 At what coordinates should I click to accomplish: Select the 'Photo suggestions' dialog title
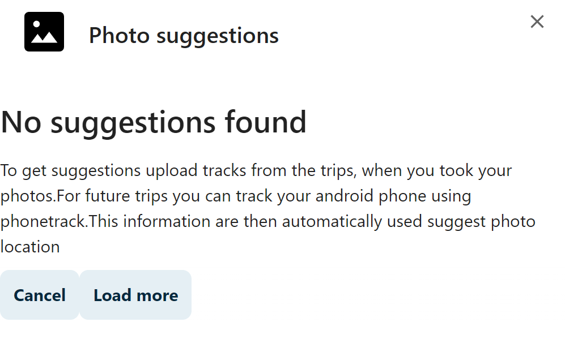pos(184,36)
